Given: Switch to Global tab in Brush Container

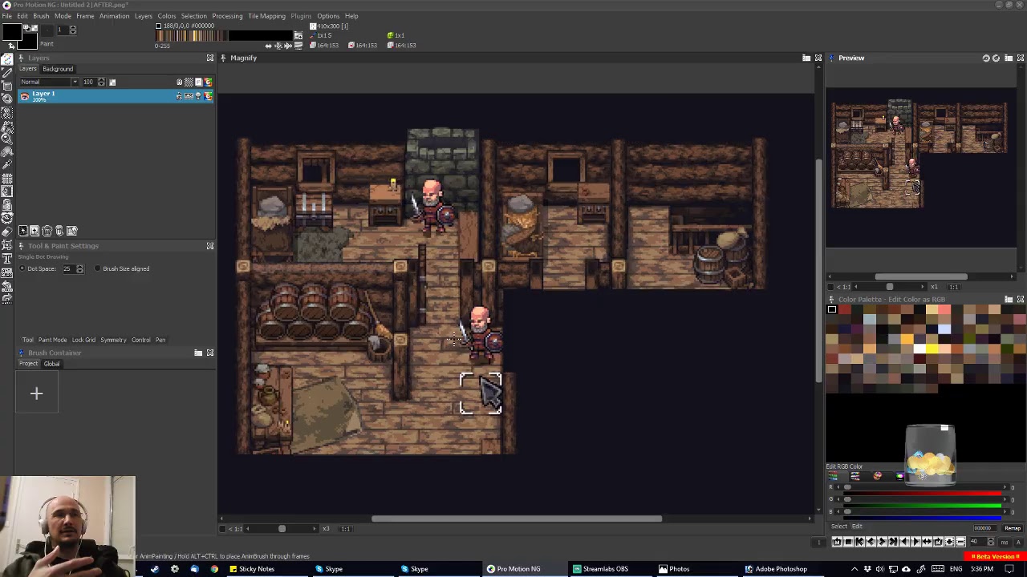Looking at the screenshot, I should (51, 364).
